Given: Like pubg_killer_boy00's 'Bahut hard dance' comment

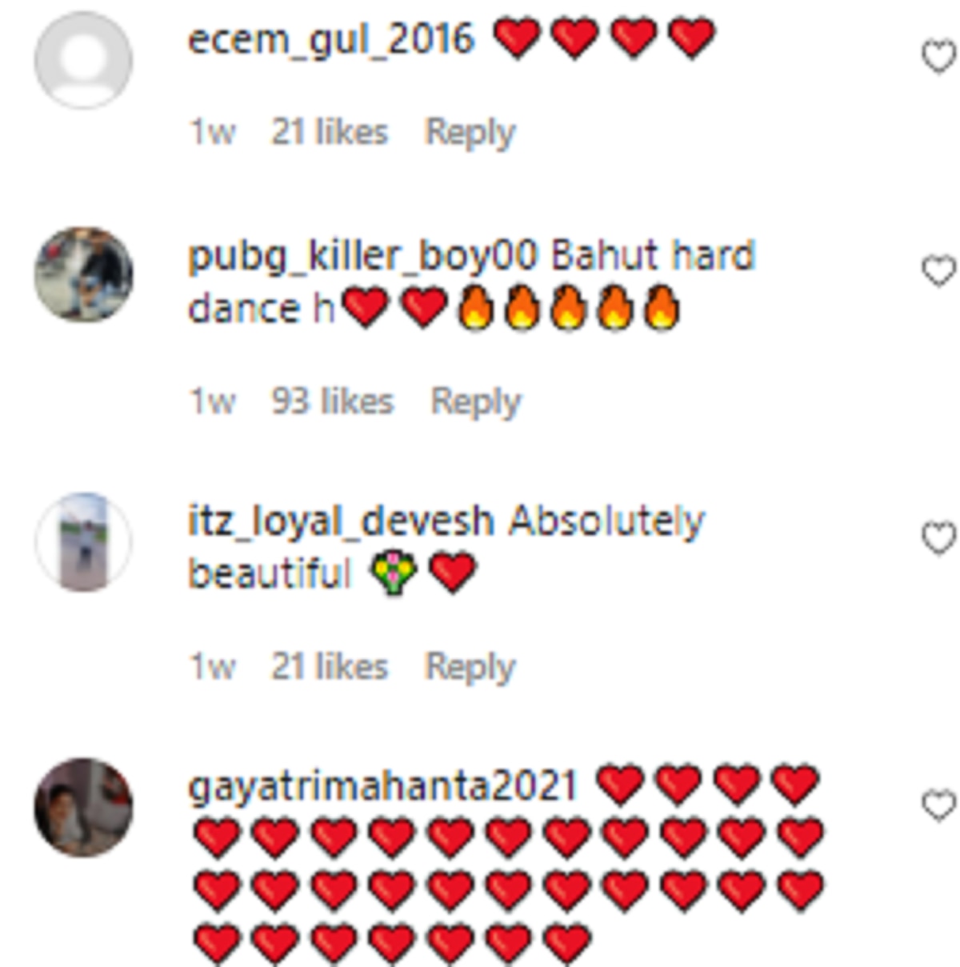Looking at the screenshot, I should coord(939,270).
